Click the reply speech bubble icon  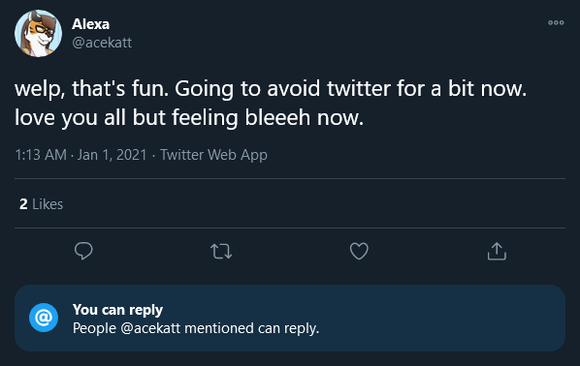[83, 251]
